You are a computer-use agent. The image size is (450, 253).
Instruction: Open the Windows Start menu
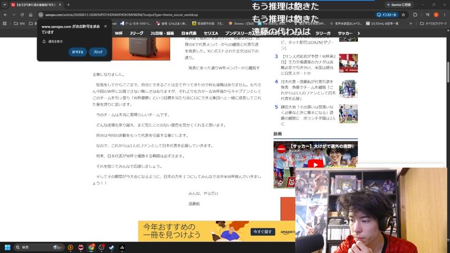pos(7,247)
